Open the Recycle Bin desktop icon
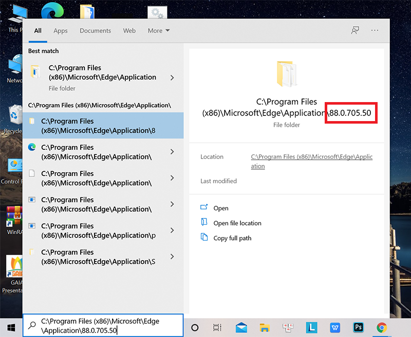This screenshot has height=337, width=411. click(x=14, y=118)
